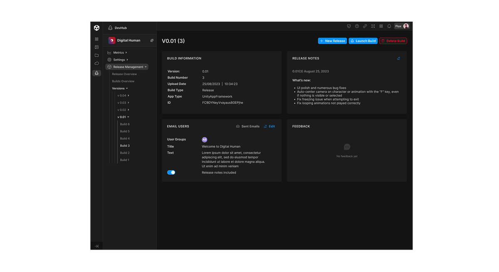499x272 pixels.
Task: Click the New Release button
Action: 332,41
